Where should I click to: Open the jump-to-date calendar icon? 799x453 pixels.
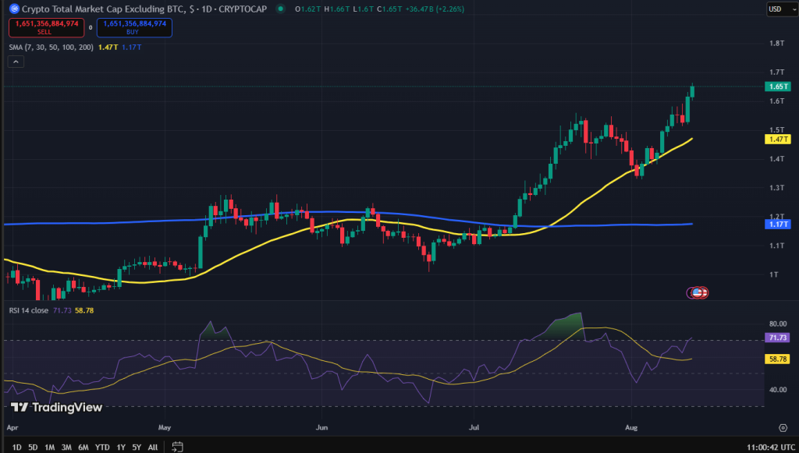(177, 447)
